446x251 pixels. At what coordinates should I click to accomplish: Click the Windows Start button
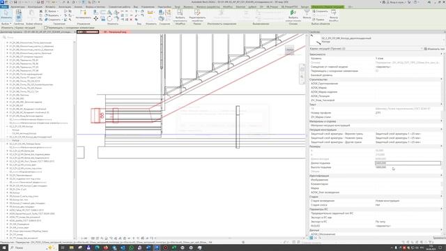4,248
